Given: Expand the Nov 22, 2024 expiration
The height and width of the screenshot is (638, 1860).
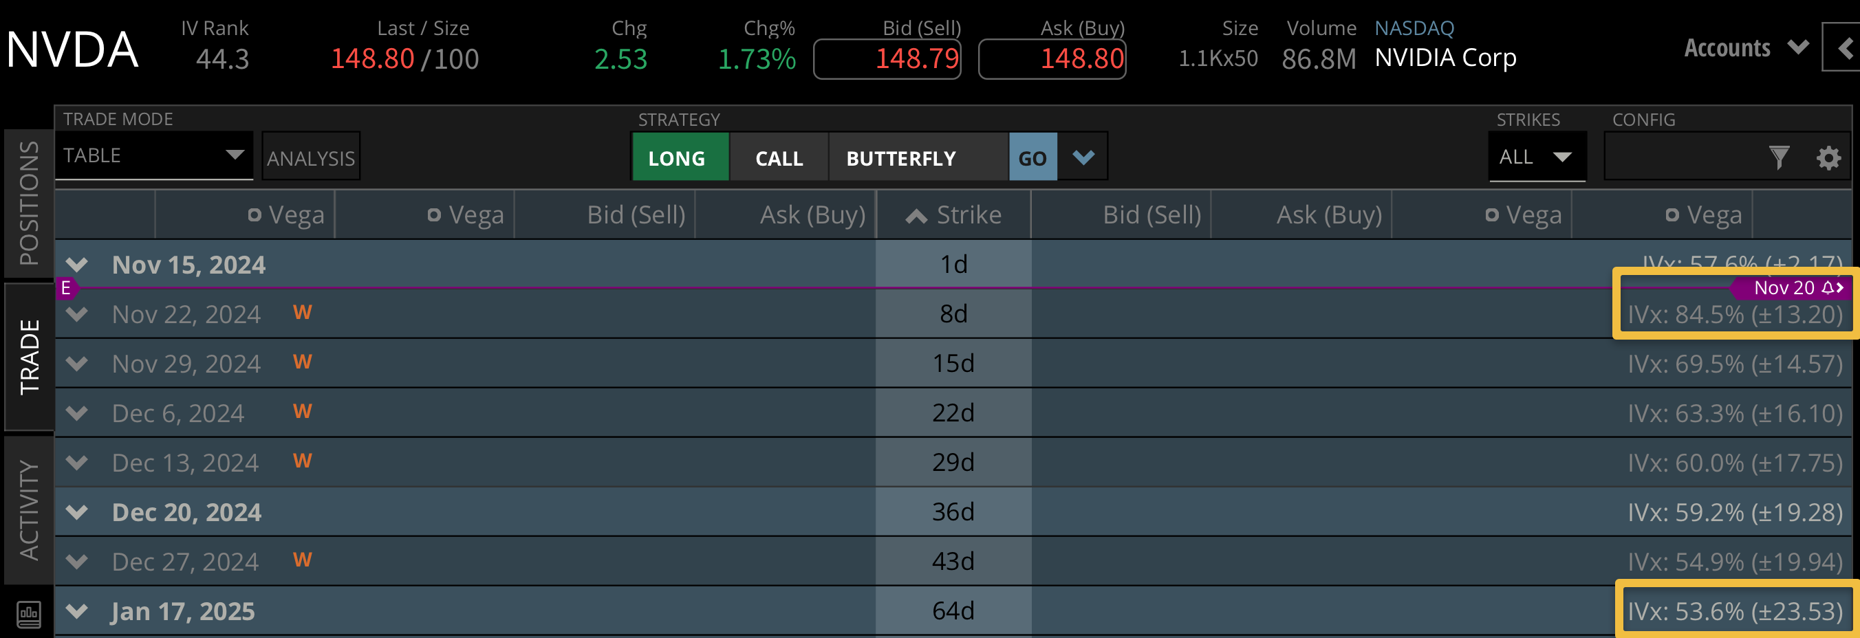Looking at the screenshot, I should pyautogui.click(x=77, y=314).
